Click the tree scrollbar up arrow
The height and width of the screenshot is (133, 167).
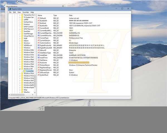click(x=35, y=15)
